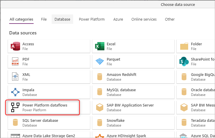Screen dimensions: 215x138
Task: Click the Oracle database cylinder icon
Action: pyautogui.click(x=184, y=92)
